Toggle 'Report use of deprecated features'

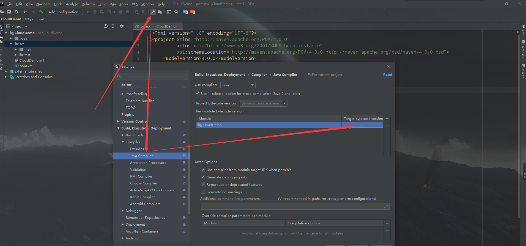tap(203, 184)
